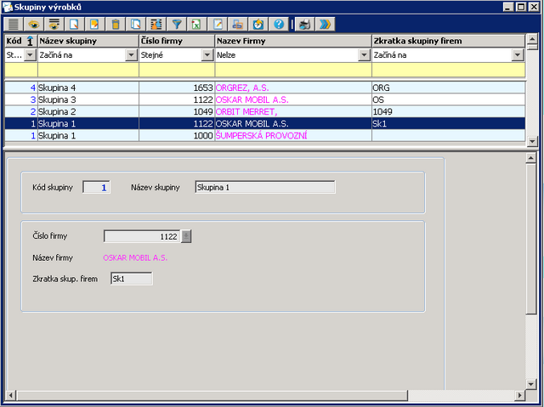Select the ŠUMPERSKÁ PROVOZNÍ row
This screenshot has width=544, height=407.
(x=255, y=135)
